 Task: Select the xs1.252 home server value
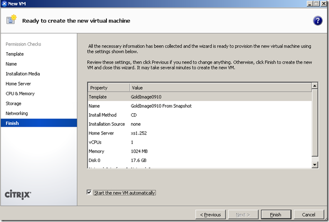(x=139, y=133)
